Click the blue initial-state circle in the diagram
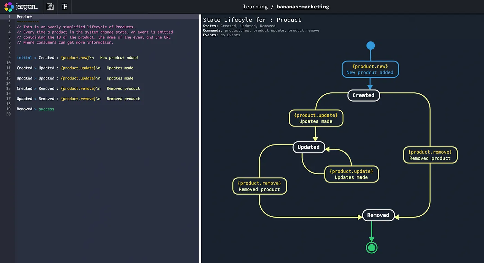This screenshot has width=484, height=263. click(371, 45)
